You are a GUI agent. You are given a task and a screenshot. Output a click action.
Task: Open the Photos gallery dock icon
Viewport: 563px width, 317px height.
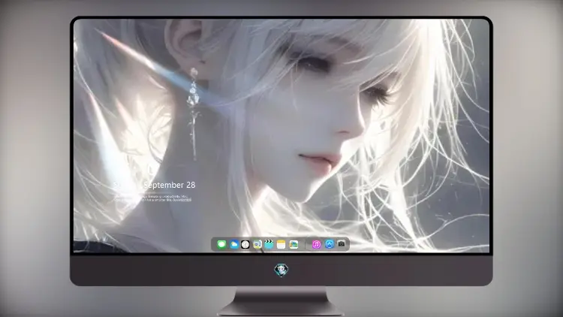point(294,244)
